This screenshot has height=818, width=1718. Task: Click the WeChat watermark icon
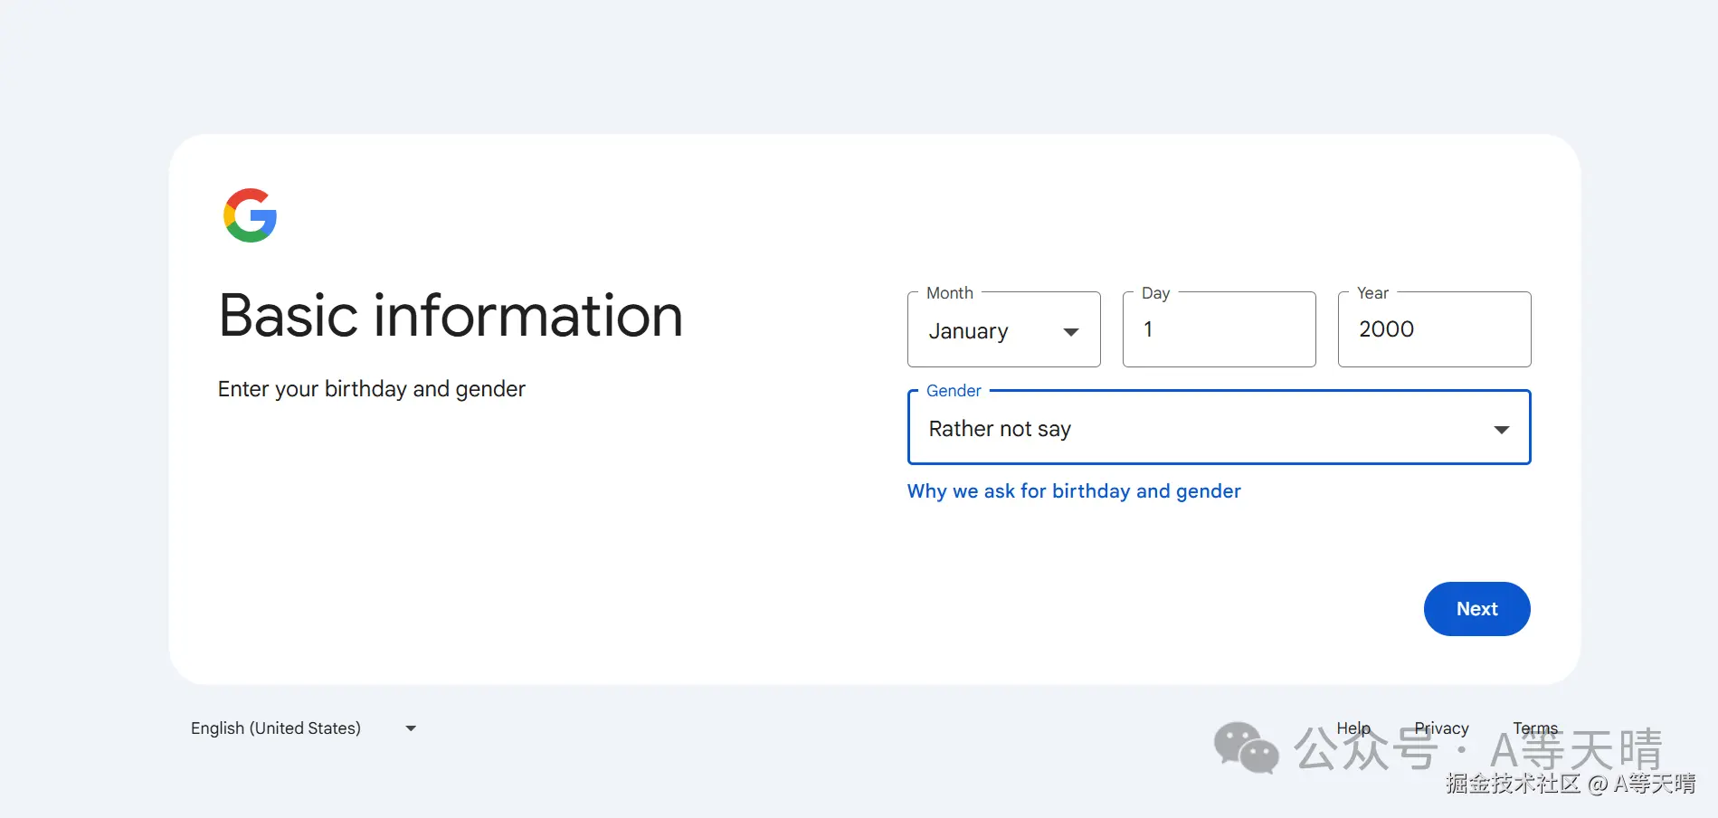click(x=1246, y=747)
